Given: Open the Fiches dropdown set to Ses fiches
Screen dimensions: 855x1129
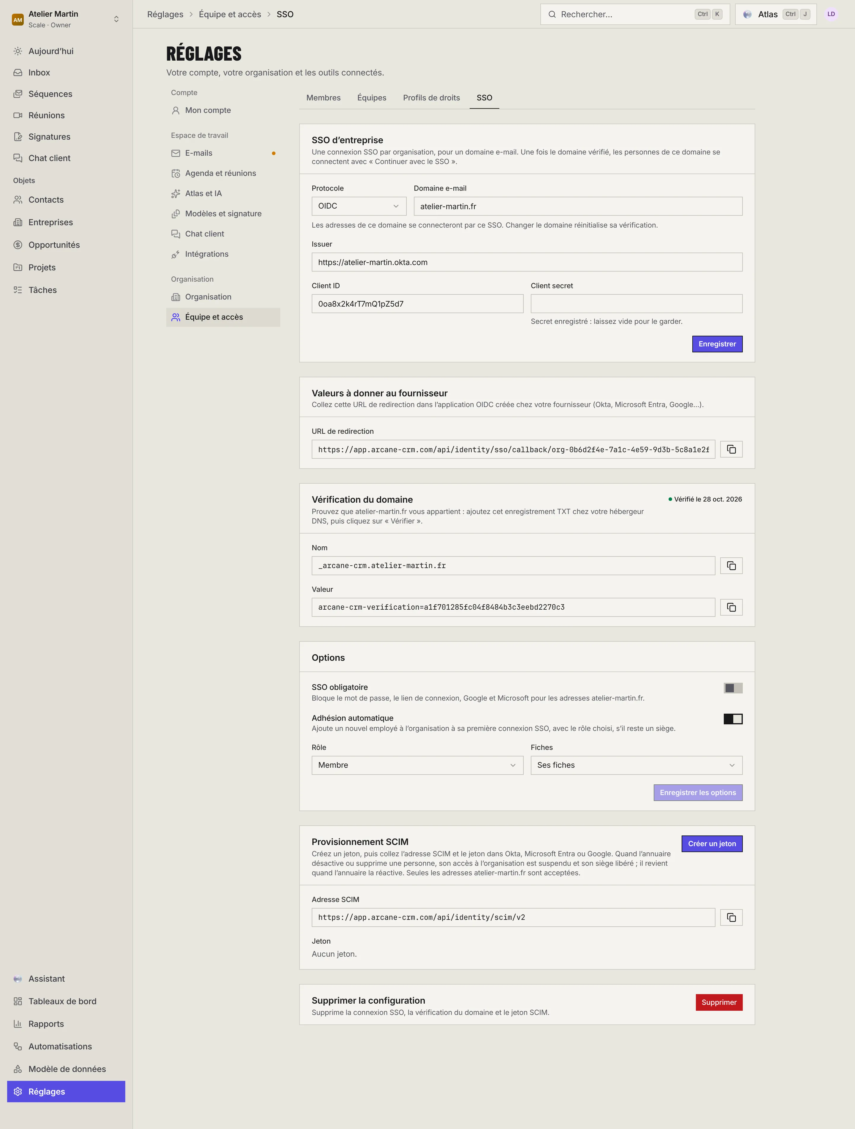Looking at the screenshot, I should (636, 765).
